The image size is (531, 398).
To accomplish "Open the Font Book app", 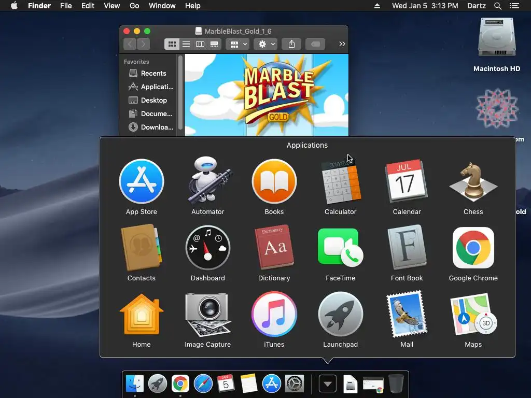I will tap(407, 248).
